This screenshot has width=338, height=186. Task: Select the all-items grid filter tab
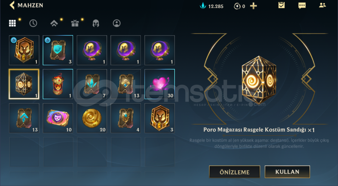click(x=12, y=23)
